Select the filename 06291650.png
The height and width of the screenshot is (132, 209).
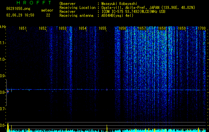[18, 9]
